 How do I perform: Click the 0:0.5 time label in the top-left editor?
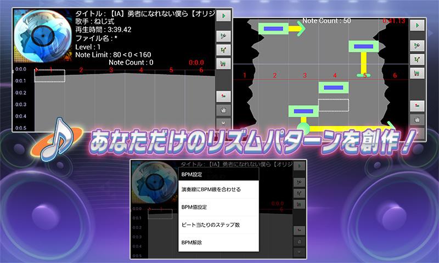(21, 128)
